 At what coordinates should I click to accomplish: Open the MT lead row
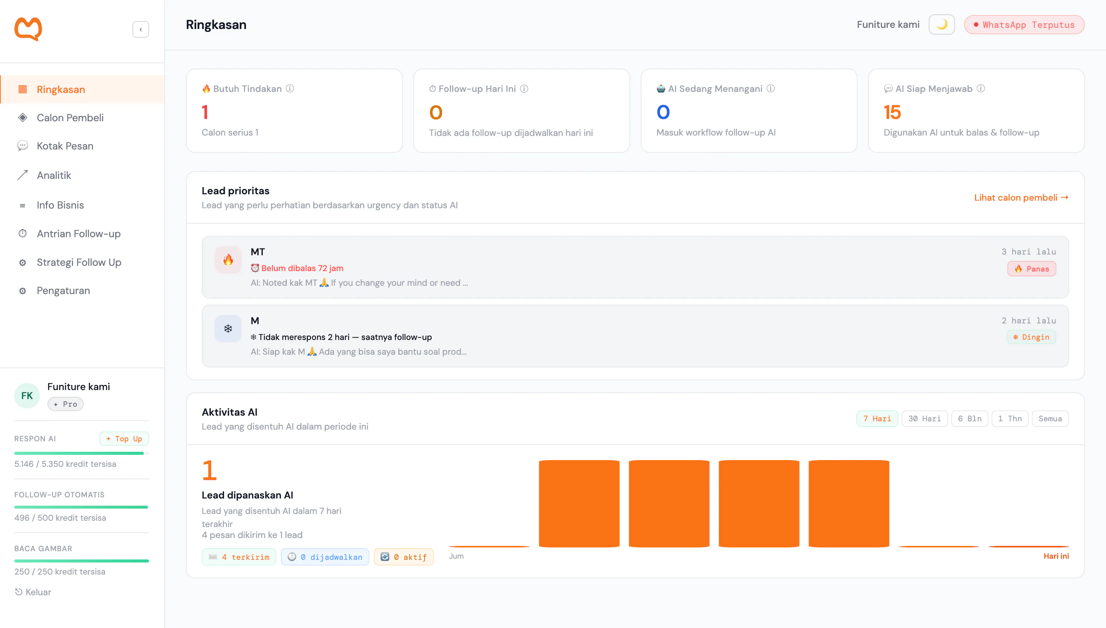[635, 267]
